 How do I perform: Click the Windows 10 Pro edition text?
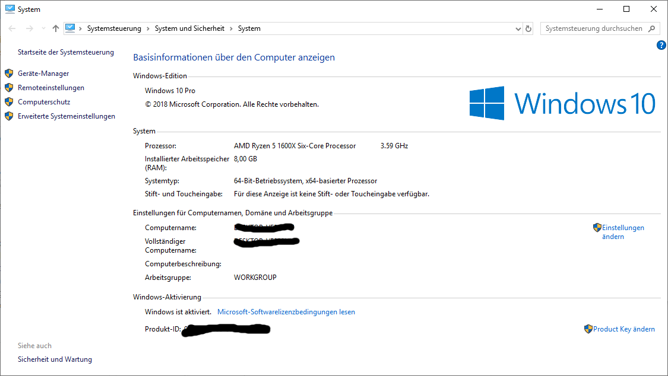point(170,91)
